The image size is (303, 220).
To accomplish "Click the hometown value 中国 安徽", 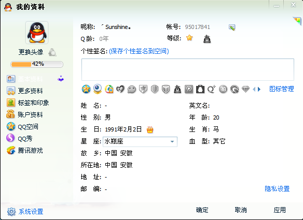I will click(x=119, y=153).
